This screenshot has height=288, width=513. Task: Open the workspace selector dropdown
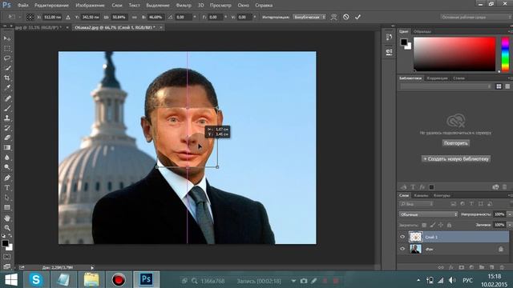pos(476,17)
